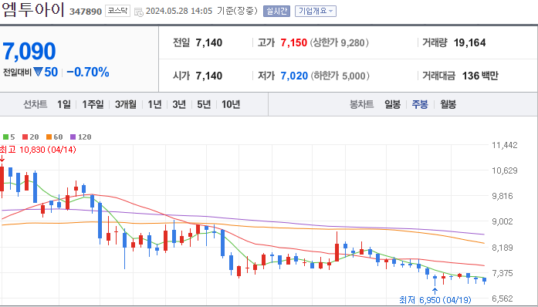Select the 1주일 line chart tab
Viewport: 538px width, 307px height.
pos(93,104)
